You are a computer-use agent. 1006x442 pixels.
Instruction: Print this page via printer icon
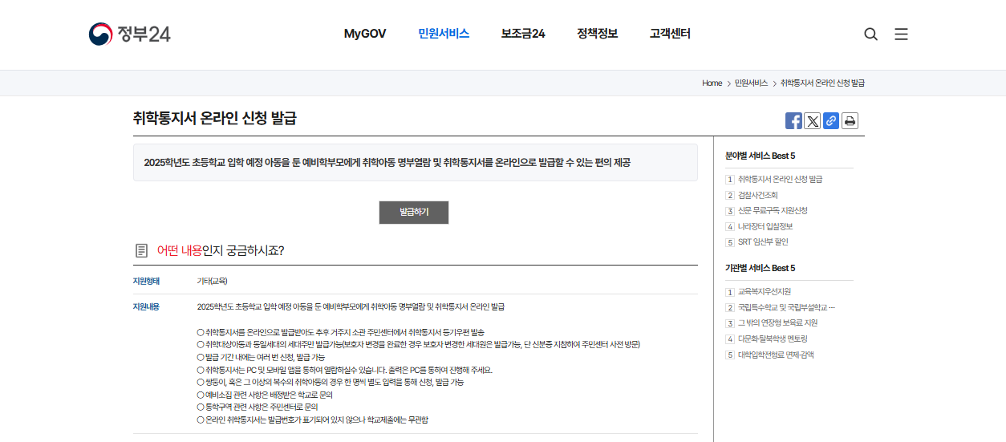[x=850, y=121]
